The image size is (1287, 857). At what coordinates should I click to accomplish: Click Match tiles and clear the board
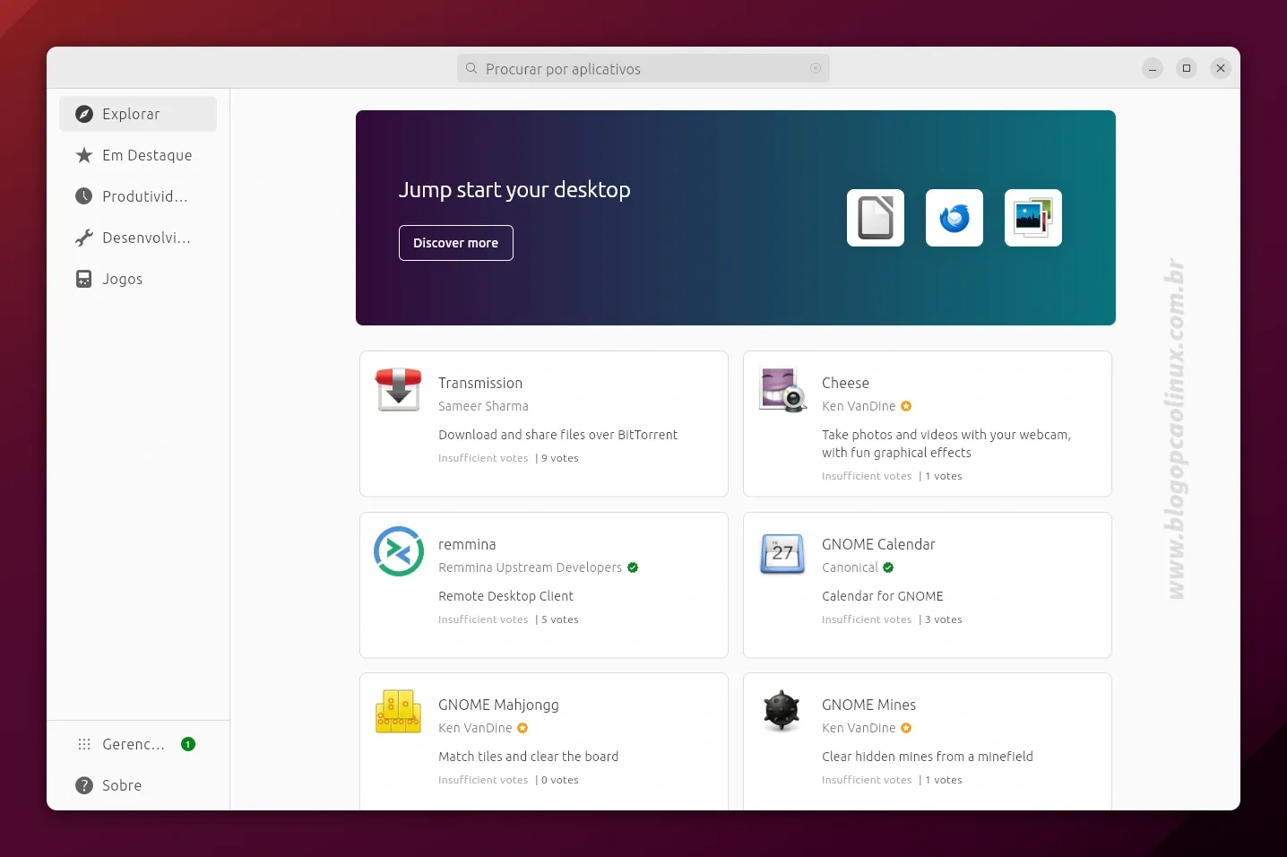528,757
